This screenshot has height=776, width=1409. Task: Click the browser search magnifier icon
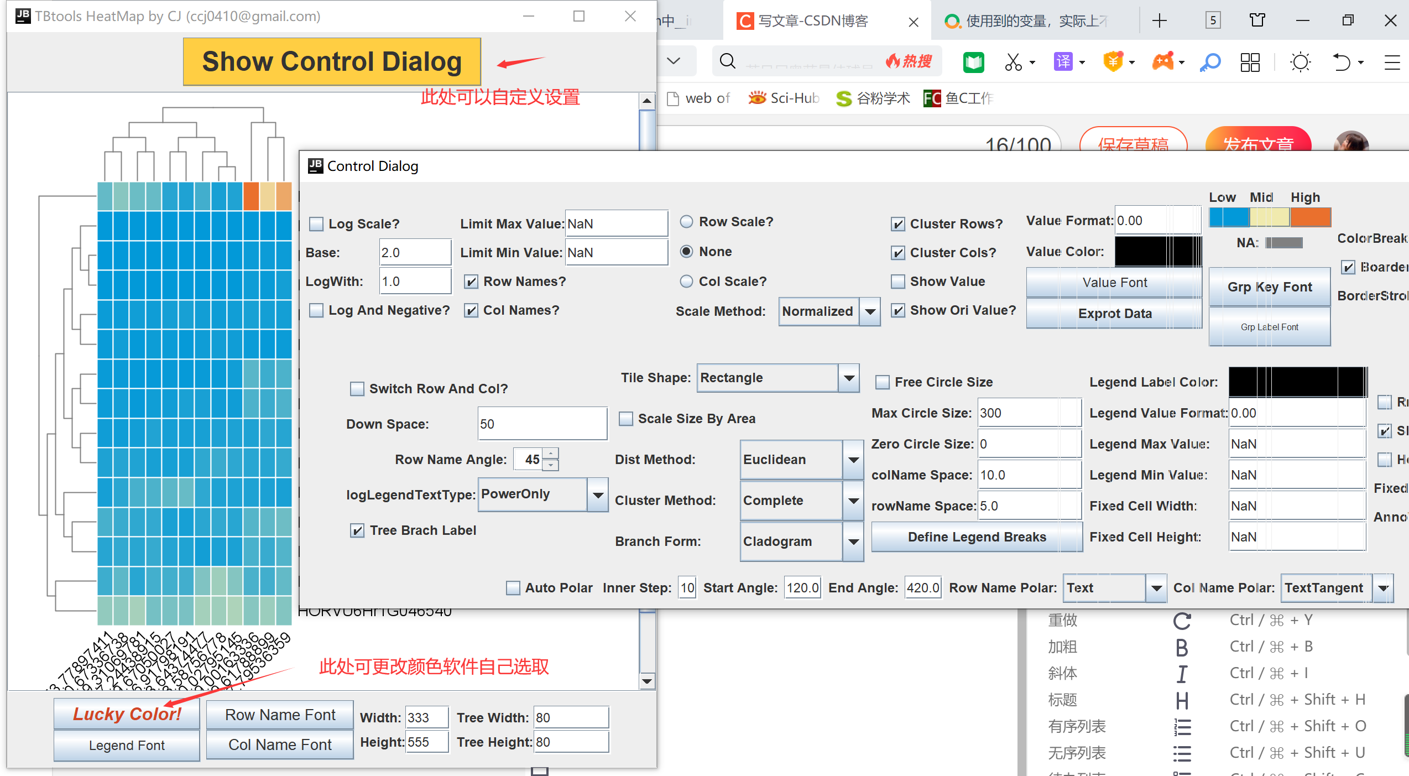click(728, 61)
